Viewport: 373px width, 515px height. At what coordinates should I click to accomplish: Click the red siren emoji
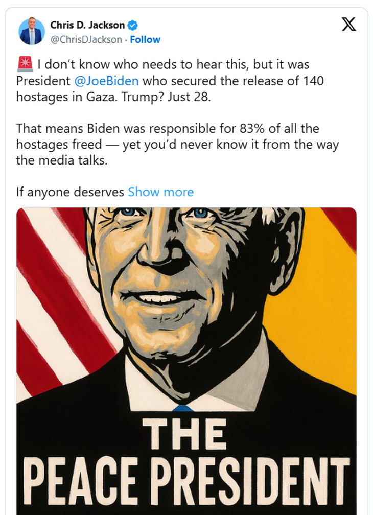coord(25,65)
